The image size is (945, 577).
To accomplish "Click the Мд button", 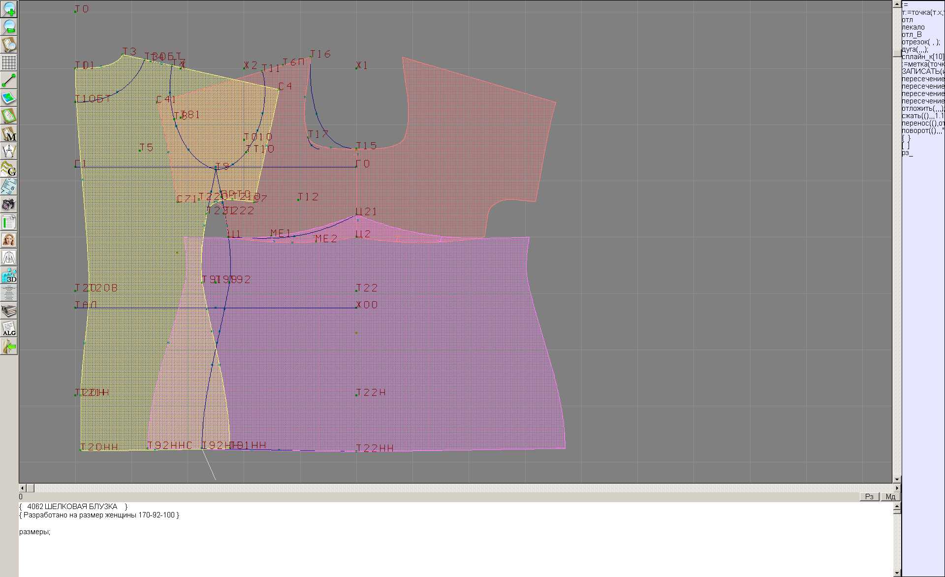I will [890, 497].
